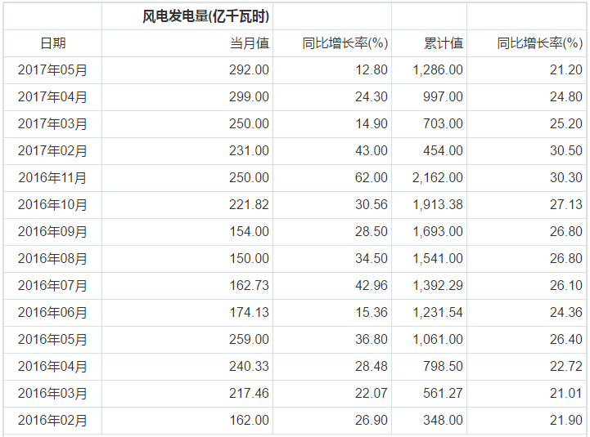Select the 2016年11月 date cell
Screen dimensions: 590x437
point(52,178)
